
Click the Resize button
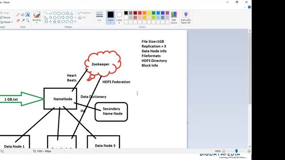click(5, 18)
